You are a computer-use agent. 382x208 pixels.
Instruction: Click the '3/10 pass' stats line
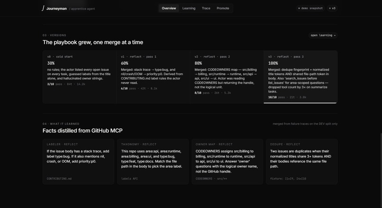[66, 84]
